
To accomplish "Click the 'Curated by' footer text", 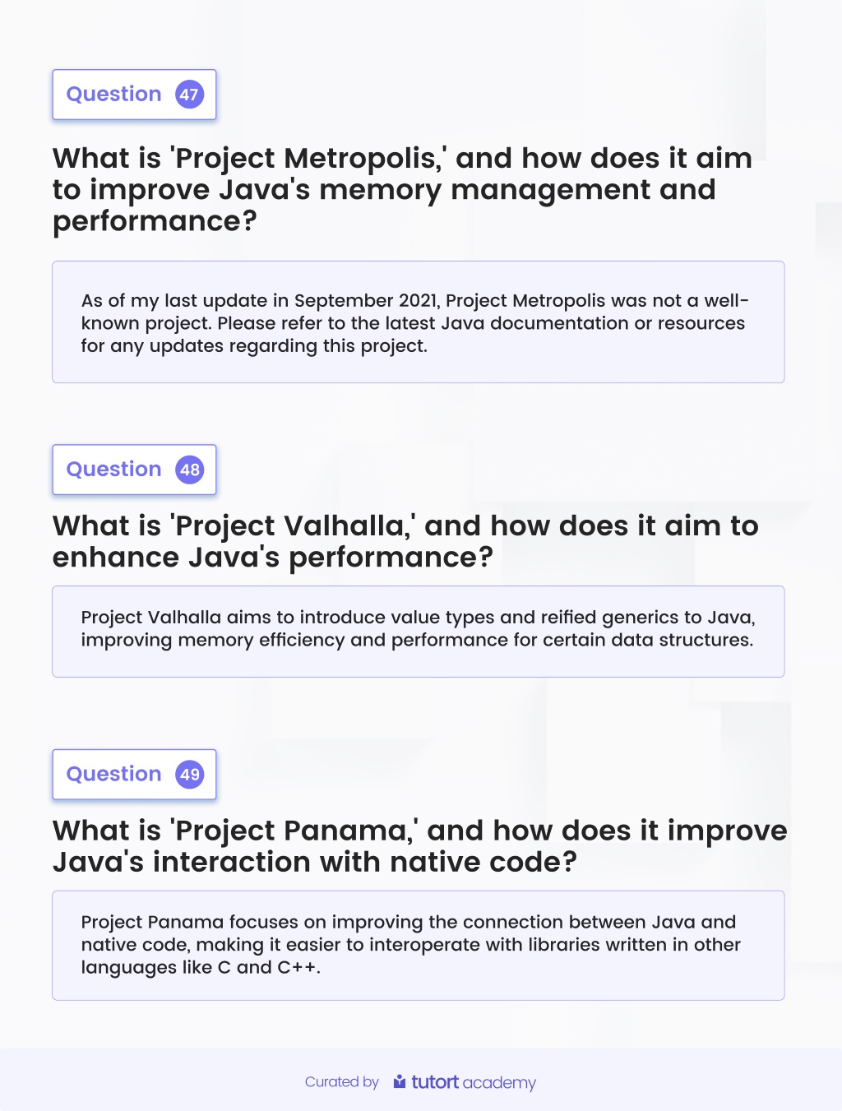I will pyautogui.click(x=341, y=1082).
